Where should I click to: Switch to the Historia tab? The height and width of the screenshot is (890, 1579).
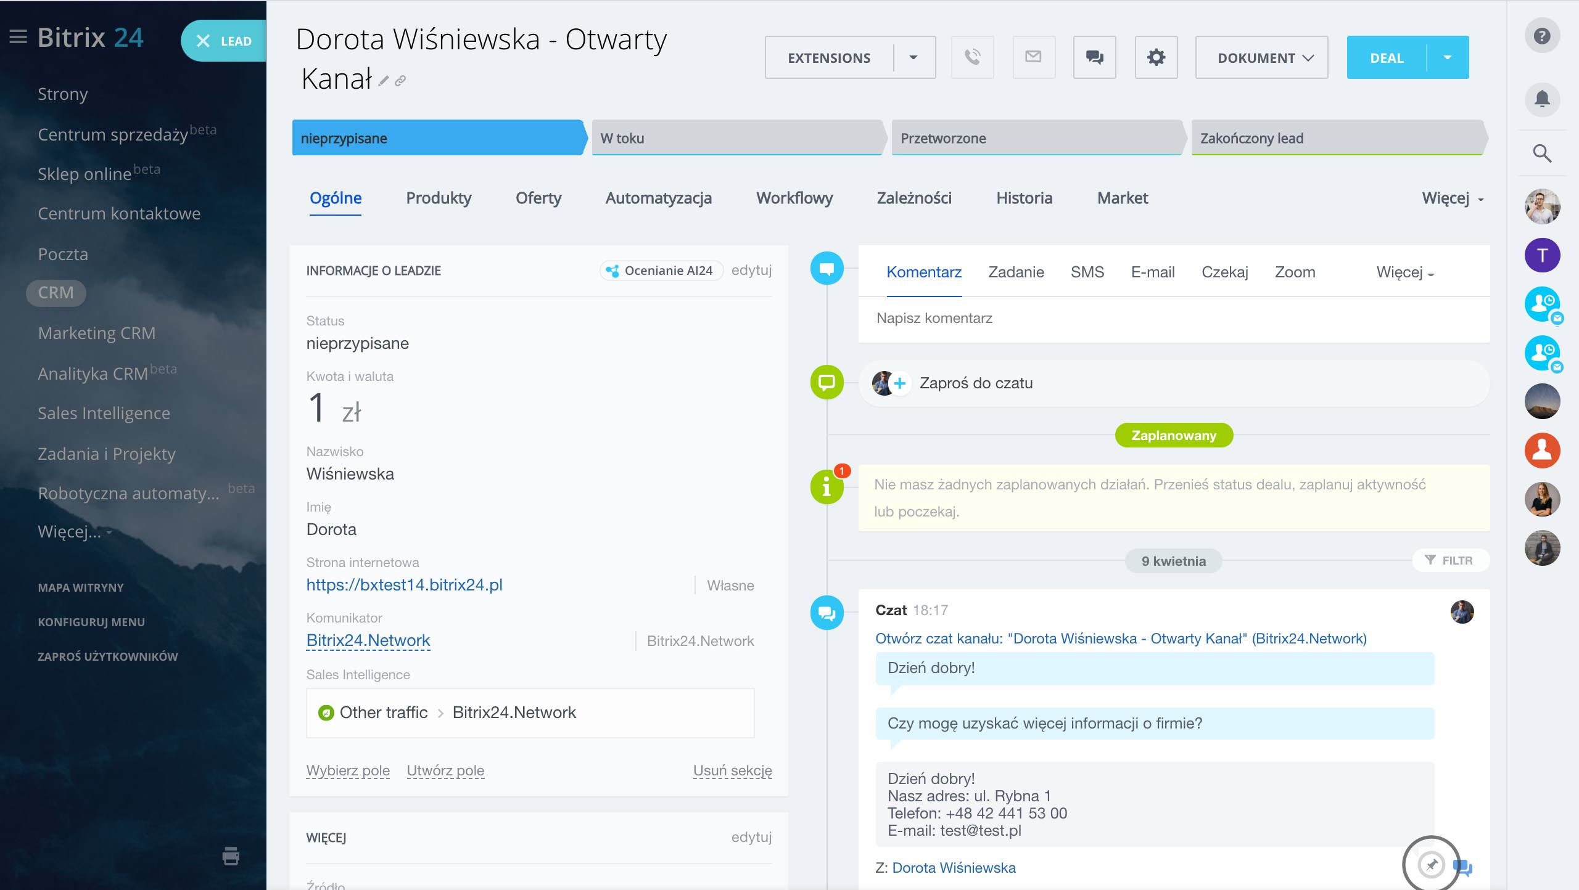(1024, 198)
